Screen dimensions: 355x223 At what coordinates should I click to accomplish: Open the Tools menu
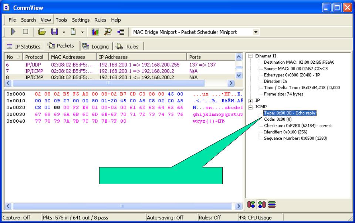(61, 20)
